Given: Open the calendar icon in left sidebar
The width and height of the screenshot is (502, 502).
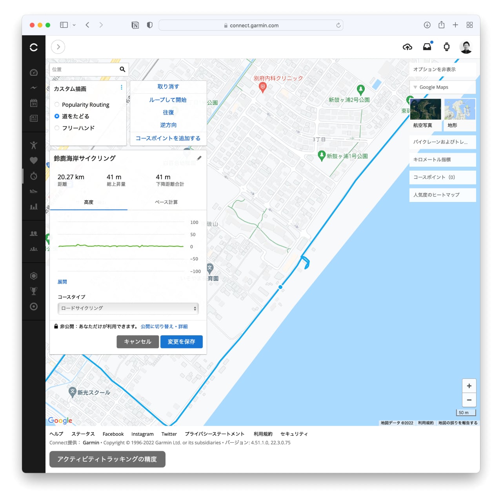Looking at the screenshot, I should tap(34, 103).
